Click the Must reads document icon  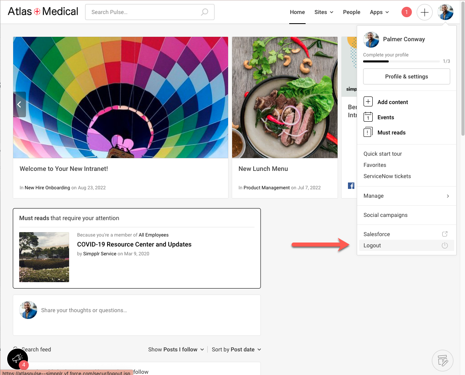coord(368,132)
